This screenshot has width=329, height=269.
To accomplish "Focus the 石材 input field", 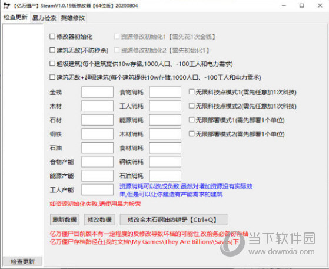I will pos(98,120).
